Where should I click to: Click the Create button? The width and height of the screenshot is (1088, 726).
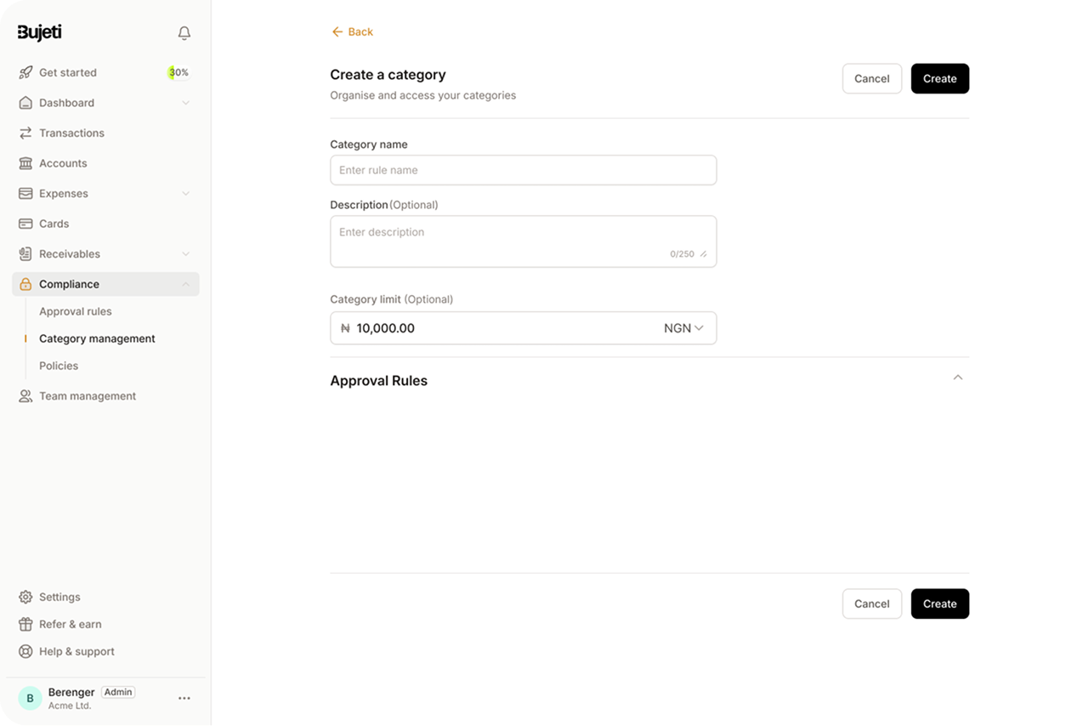pyautogui.click(x=939, y=78)
